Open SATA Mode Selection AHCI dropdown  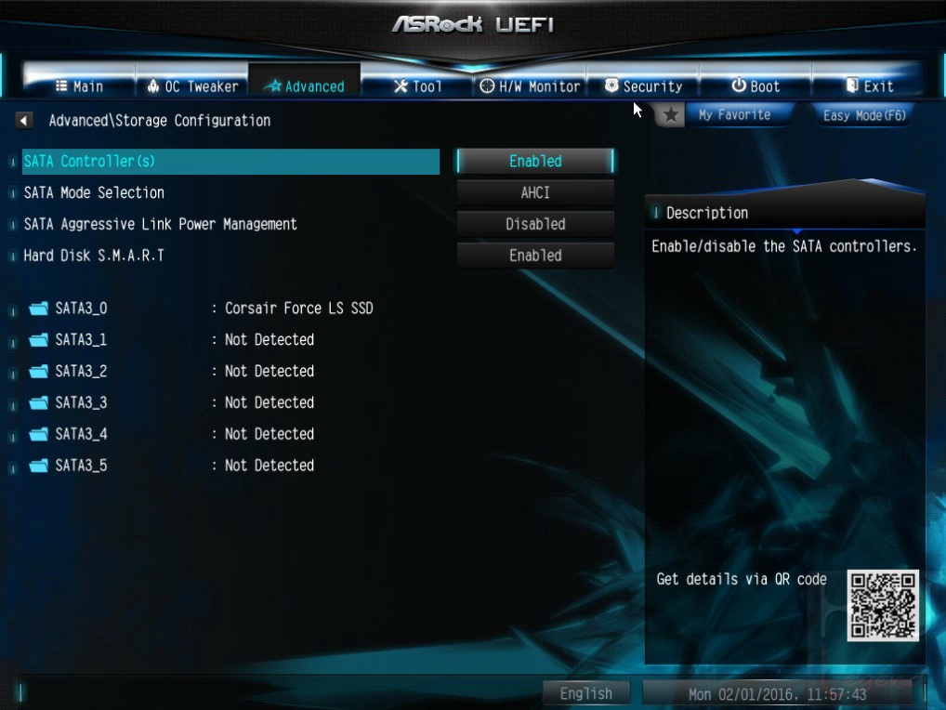(535, 192)
